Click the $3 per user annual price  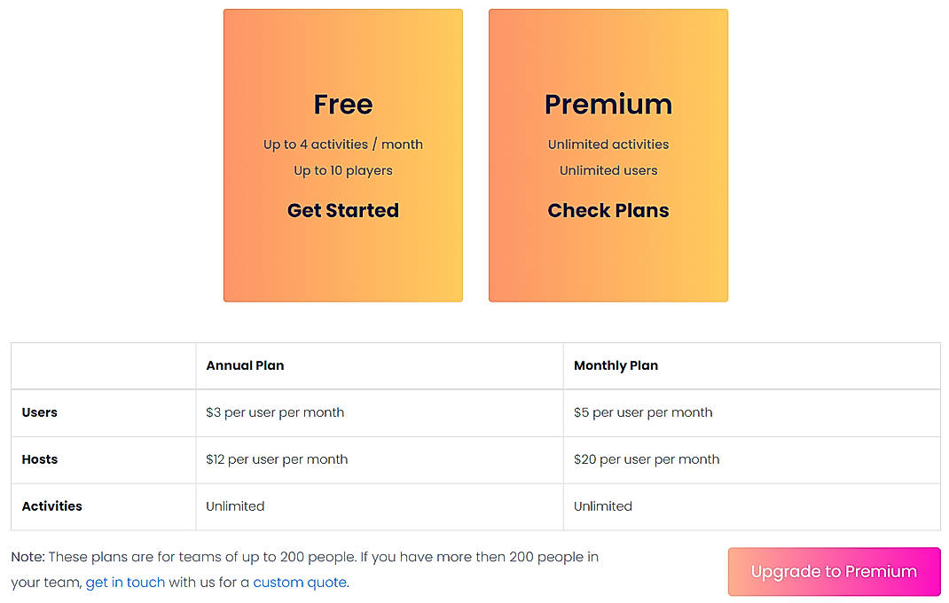(275, 412)
